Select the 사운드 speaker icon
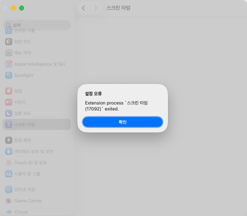The height and width of the screenshot is (216, 247). [x=9, y=102]
